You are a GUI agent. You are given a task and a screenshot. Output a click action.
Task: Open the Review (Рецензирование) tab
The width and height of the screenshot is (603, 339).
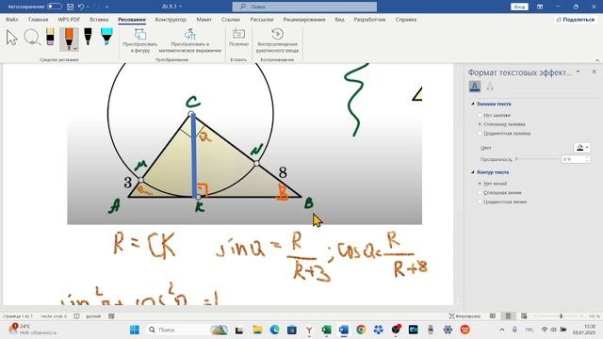tap(304, 19)
